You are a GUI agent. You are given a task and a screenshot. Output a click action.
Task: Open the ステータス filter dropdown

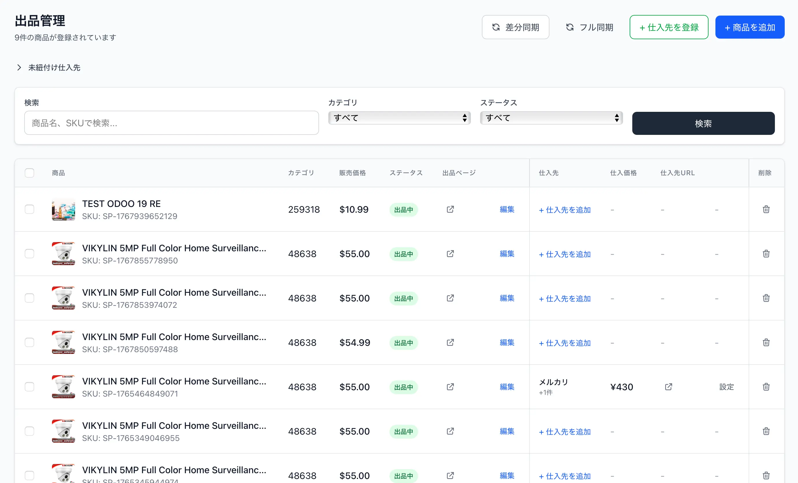pyautogui.click(x=551, y=118)
